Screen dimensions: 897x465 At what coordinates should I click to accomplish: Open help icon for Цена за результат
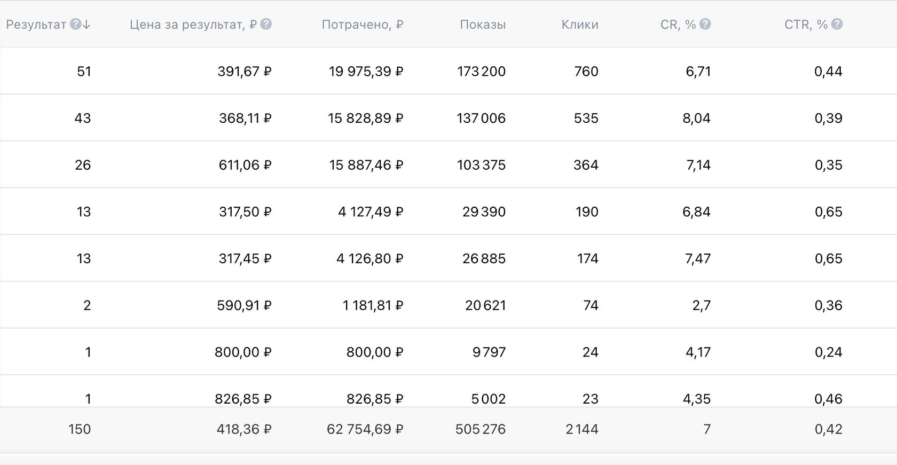pyautogui.click(x=266, y=24)
